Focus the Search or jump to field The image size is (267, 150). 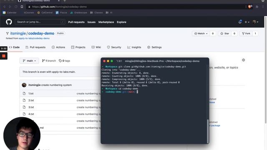coord(40,22)
